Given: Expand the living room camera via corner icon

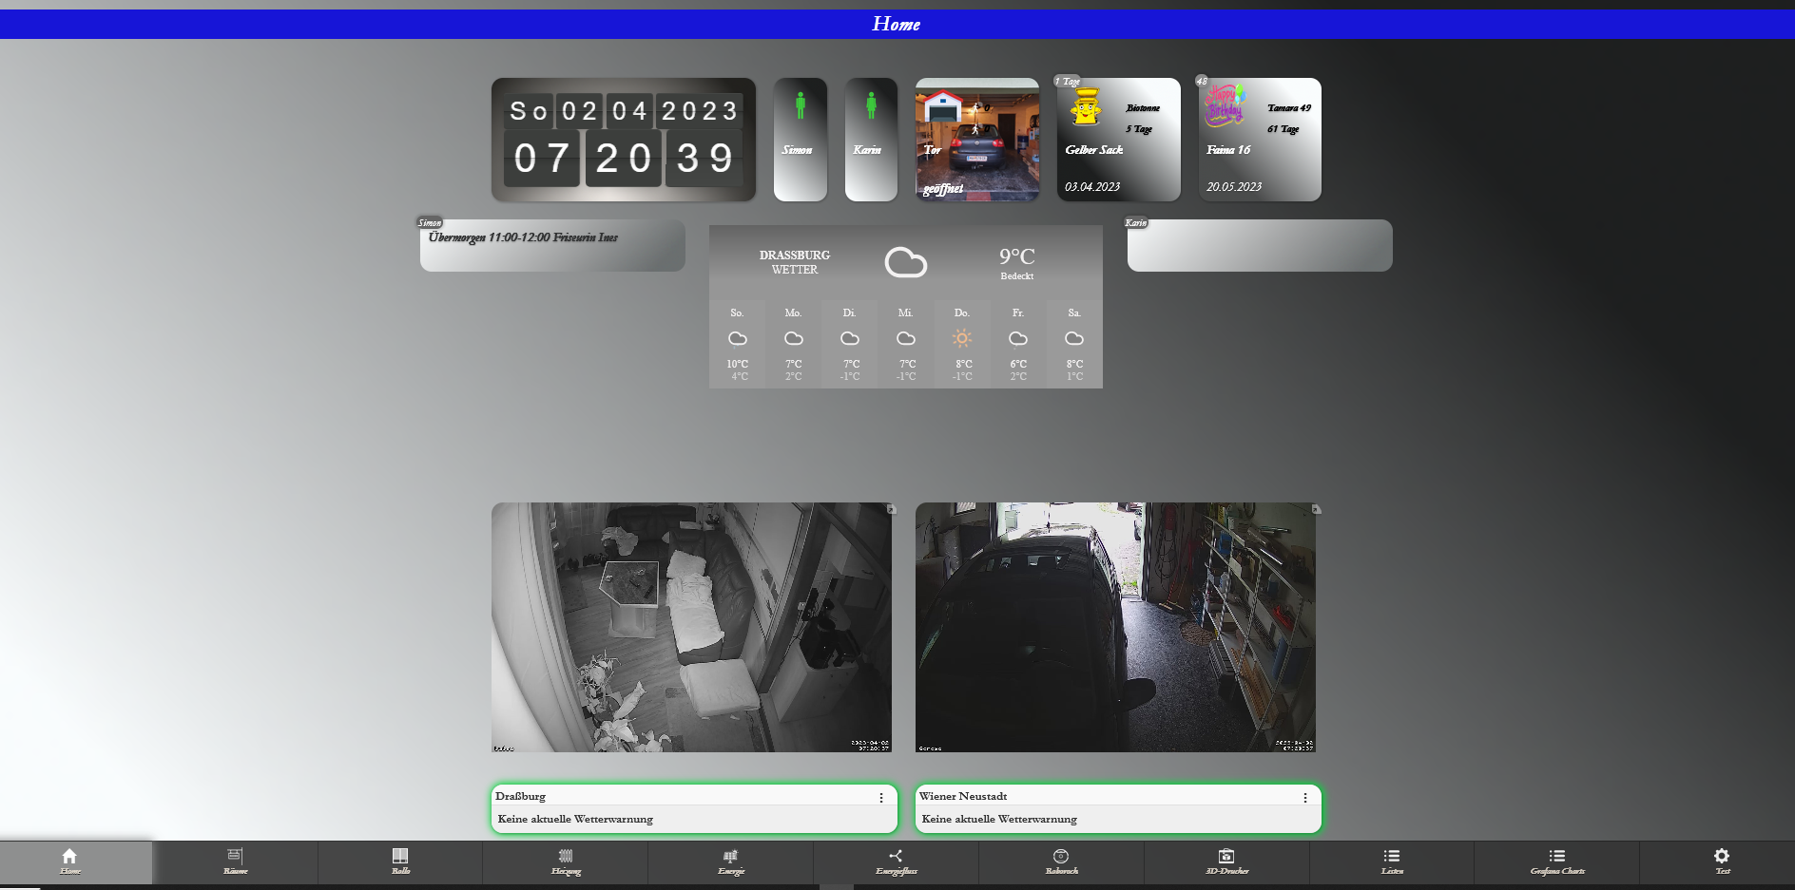Looking at the screenshot, I should 891,509.
